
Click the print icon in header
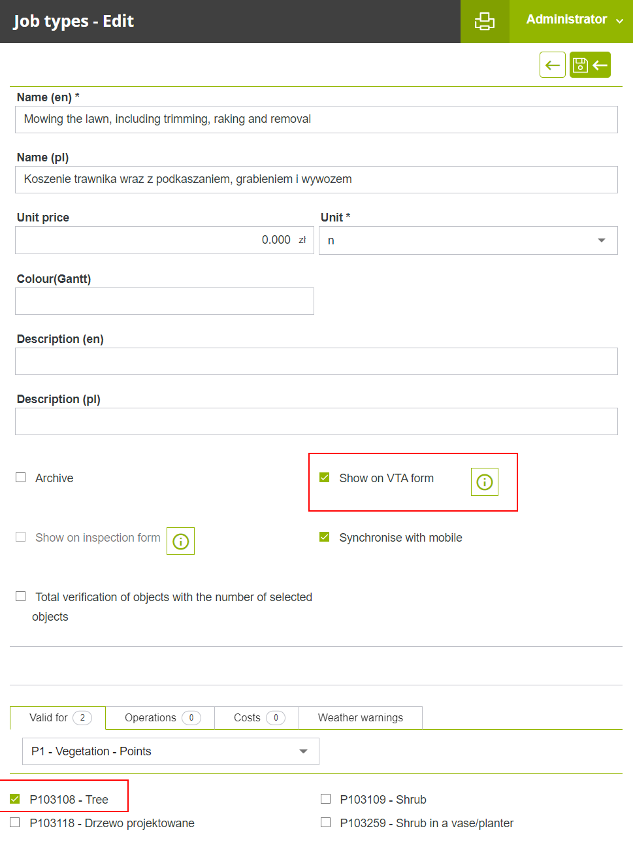[x=484, y=22]
